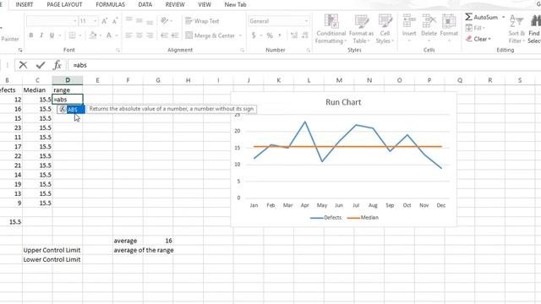Open Format cells menu
541x304 pixels.
[x=449, y=28]
